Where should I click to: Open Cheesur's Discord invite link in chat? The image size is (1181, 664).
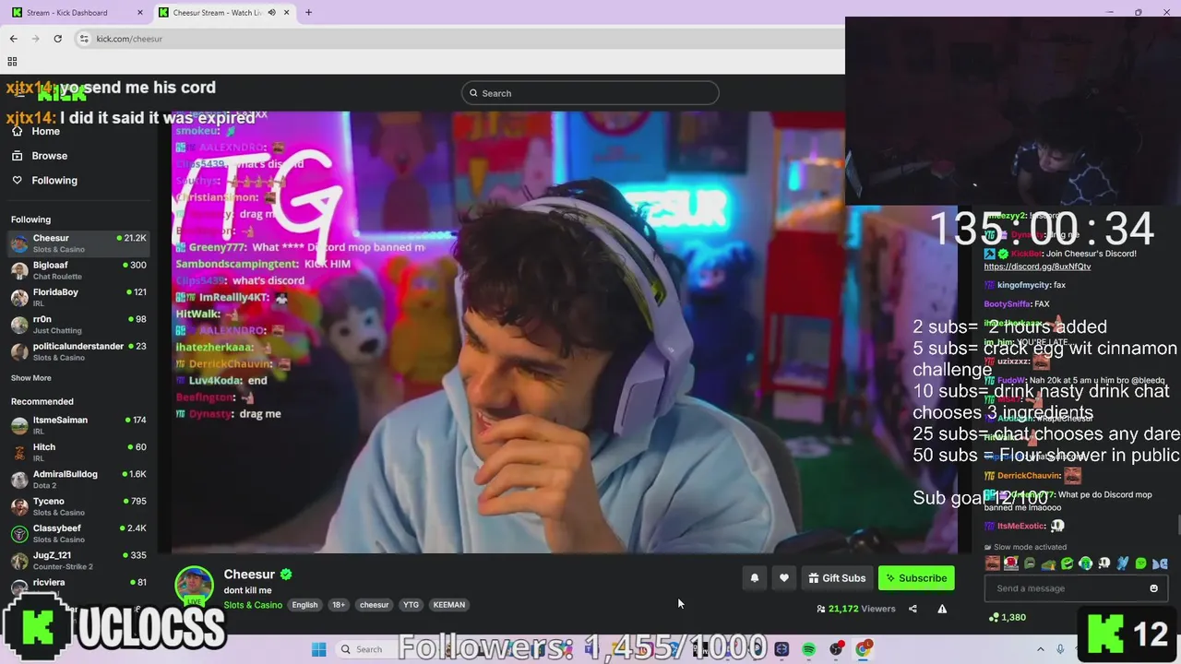click(x=1037, y=267)
